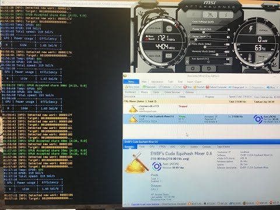The width and height of the screenshot is (280, 210).
Task: Select the CPU details tab
Action: (x=183, y=146)
